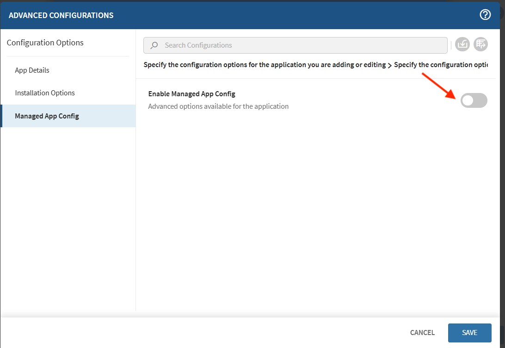Viewport: 505px width, 348px height.
Task: Click the import configuration icon
Action: point(462,44)
